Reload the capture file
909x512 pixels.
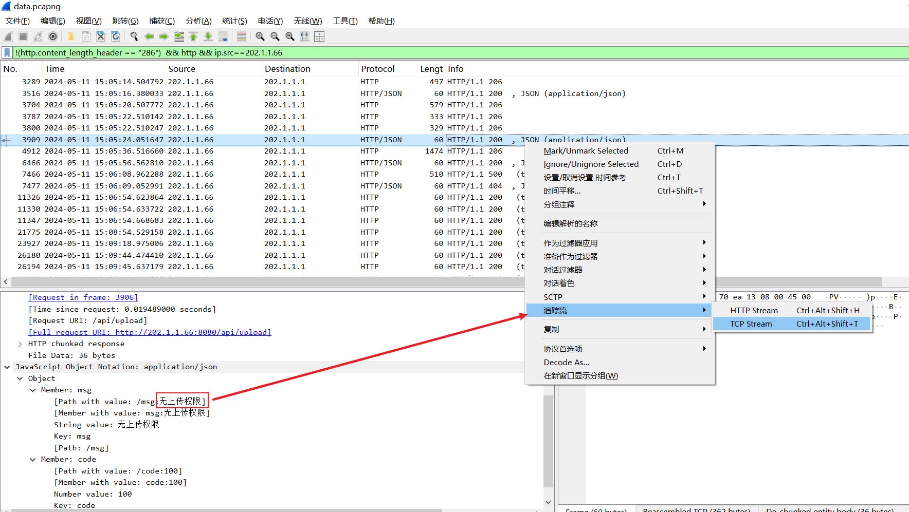(x=116, y=36)
